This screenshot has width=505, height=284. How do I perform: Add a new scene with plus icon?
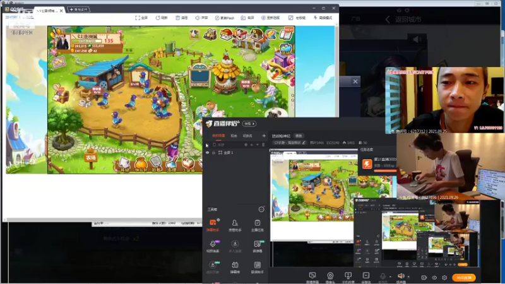[x=264, y=136]
